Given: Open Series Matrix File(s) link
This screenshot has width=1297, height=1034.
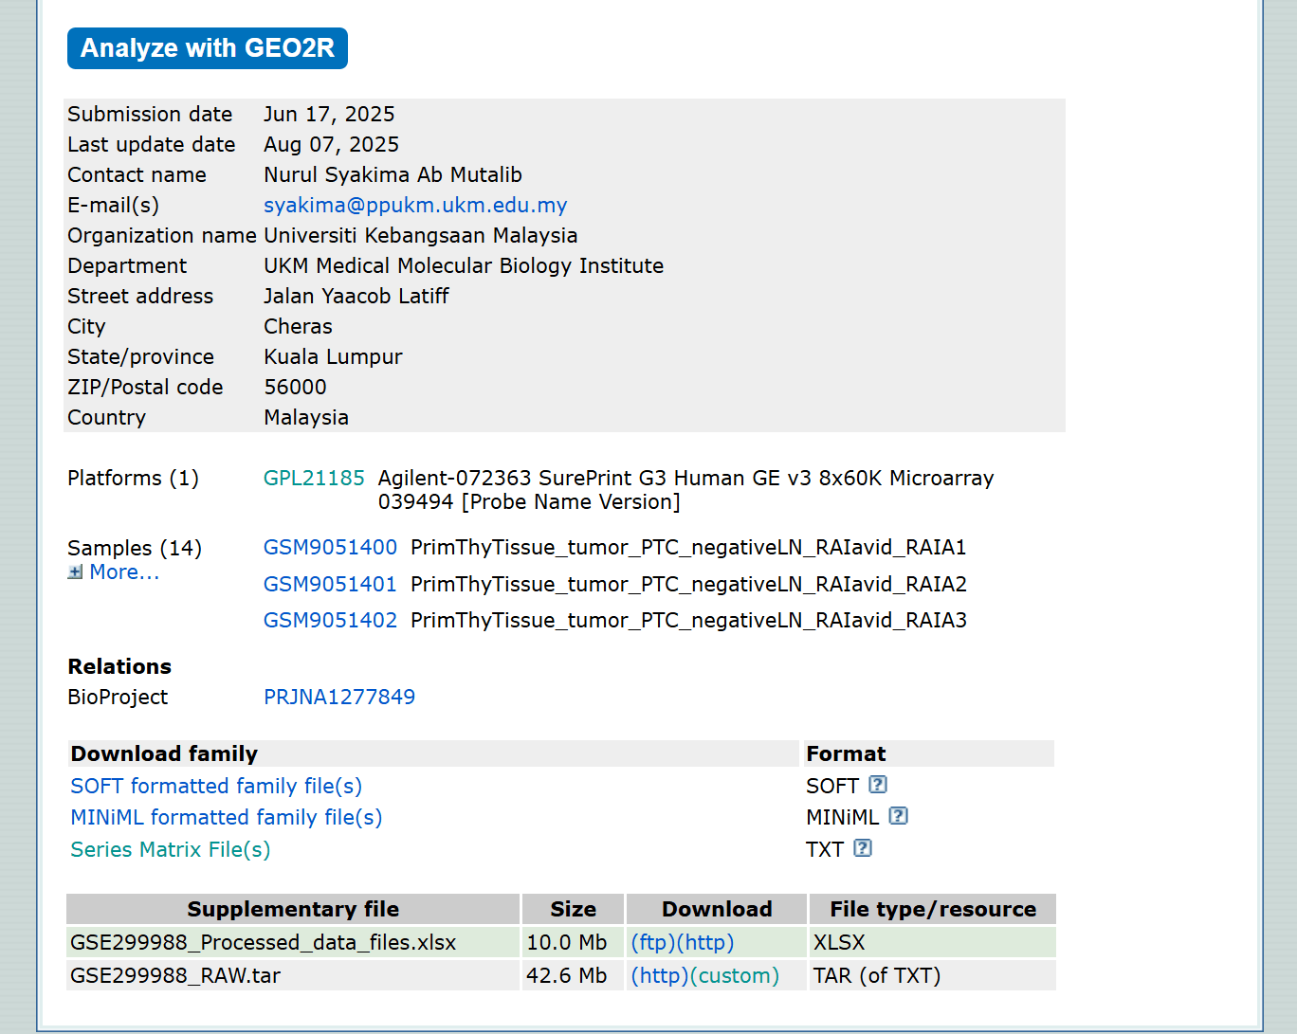Looking at the screenshot, I should click(x=171, y=850).
